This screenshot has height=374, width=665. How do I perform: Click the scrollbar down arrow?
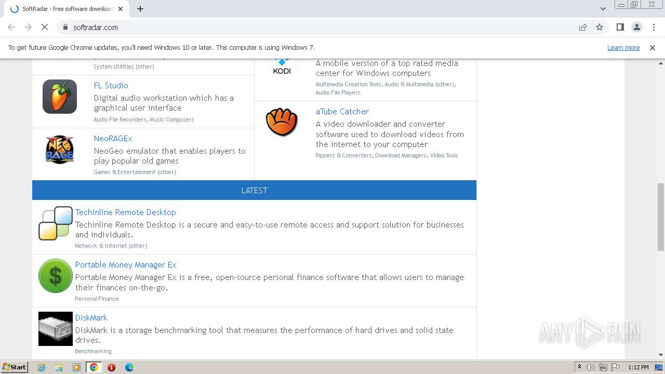(660, 355)
